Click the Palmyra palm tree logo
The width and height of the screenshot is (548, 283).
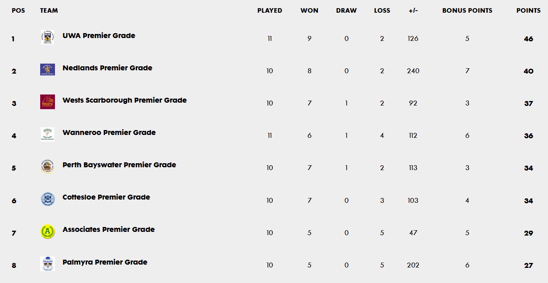click(x=48, y=264)
